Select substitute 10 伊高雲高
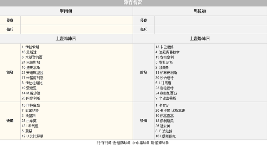Viewport: 267px width, 145px height. coord(164,116)
